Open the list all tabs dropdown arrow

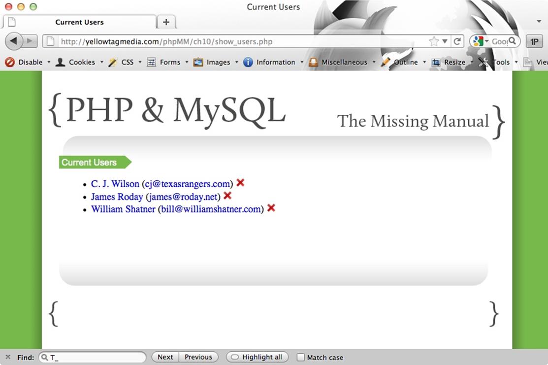[539, 21]
